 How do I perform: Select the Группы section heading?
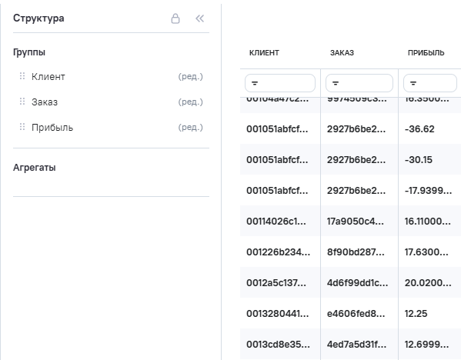(x=29, y=52)
